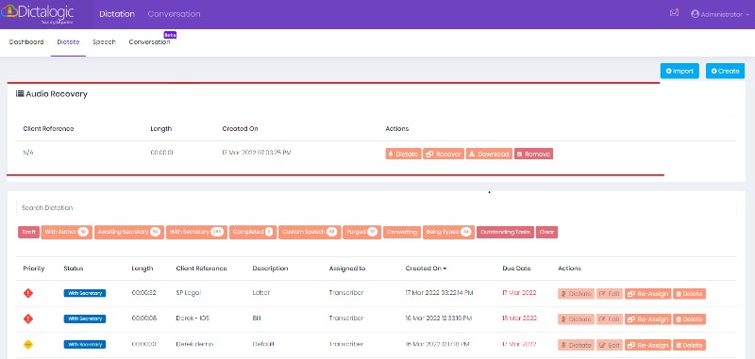The height and width of the screenshot is (359, 755).
Task: Focus the Search Dictation field
Action: pos(376,207)
